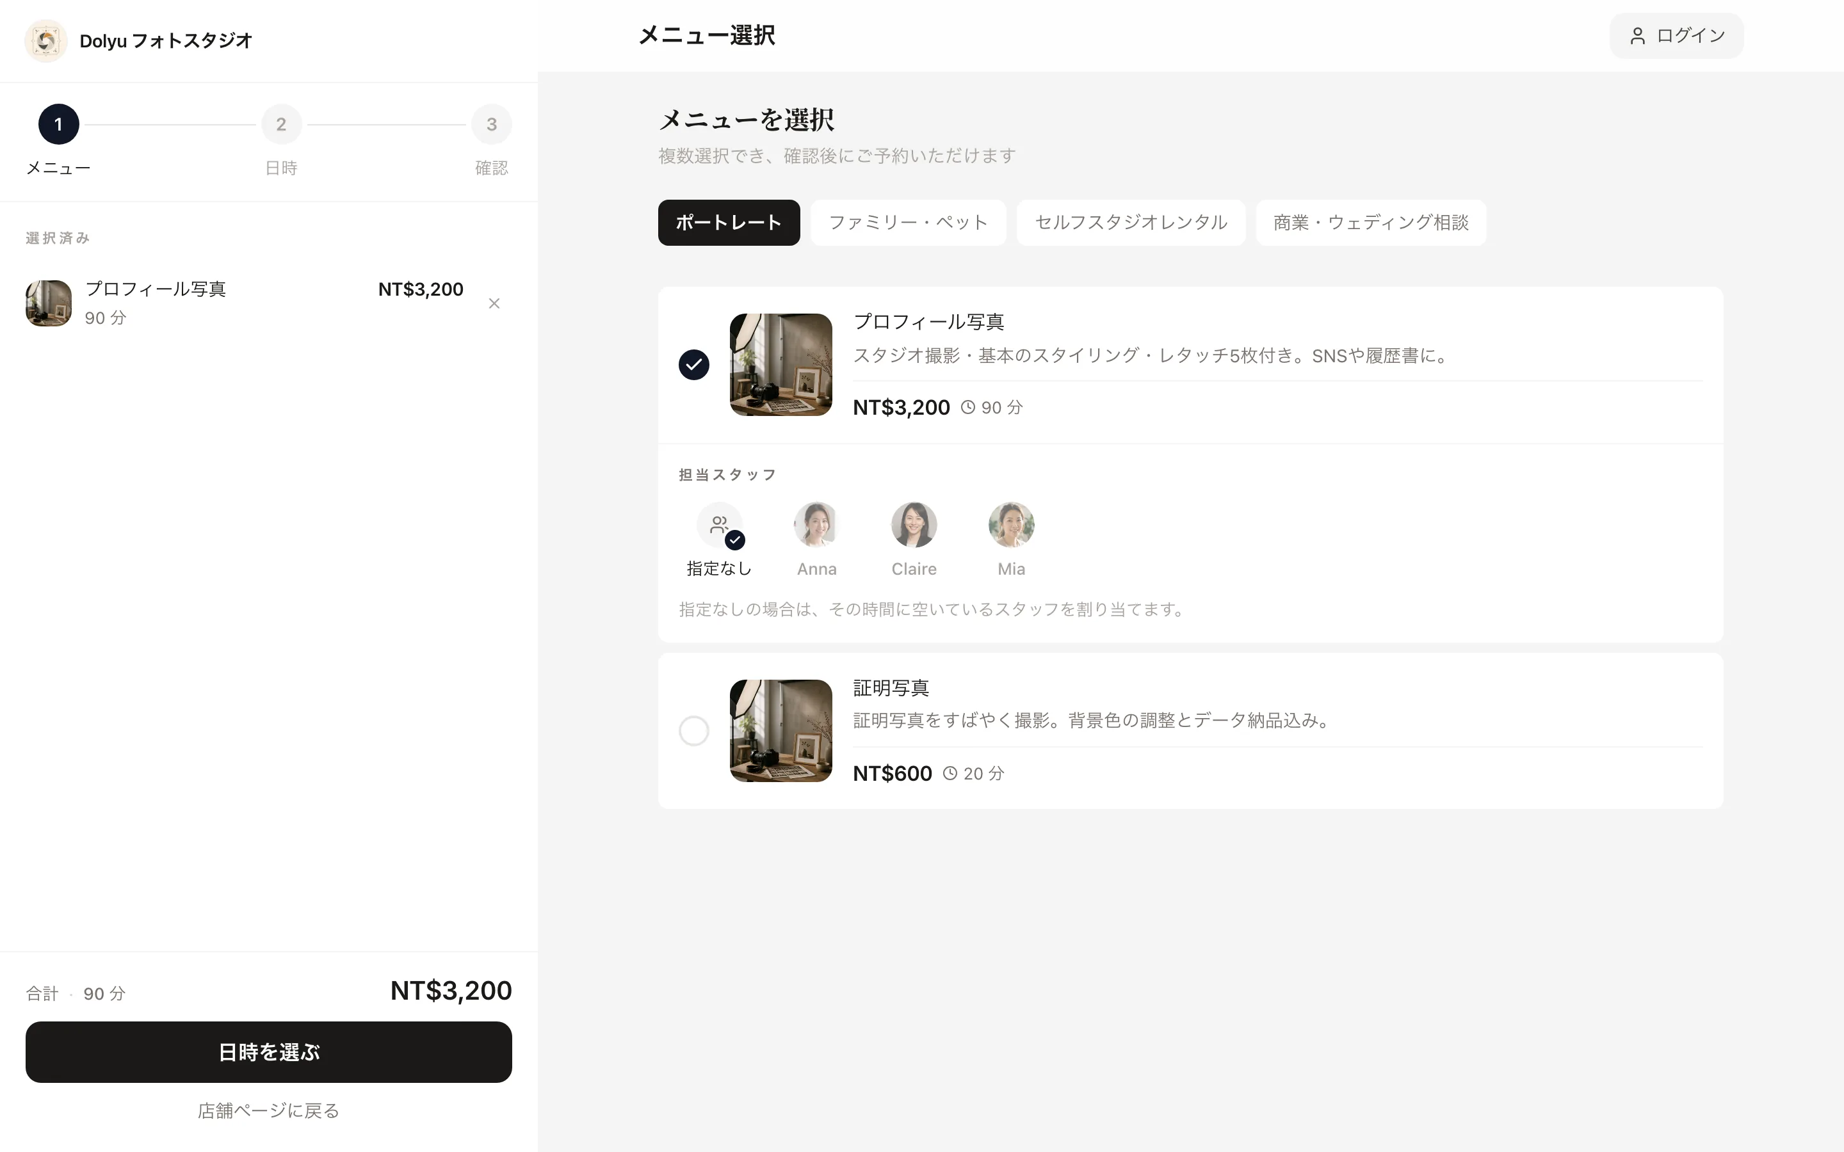1844x1152 pixels.
Task: Click the 合計 90 分 summary text
Action: [x=76, y=993]
